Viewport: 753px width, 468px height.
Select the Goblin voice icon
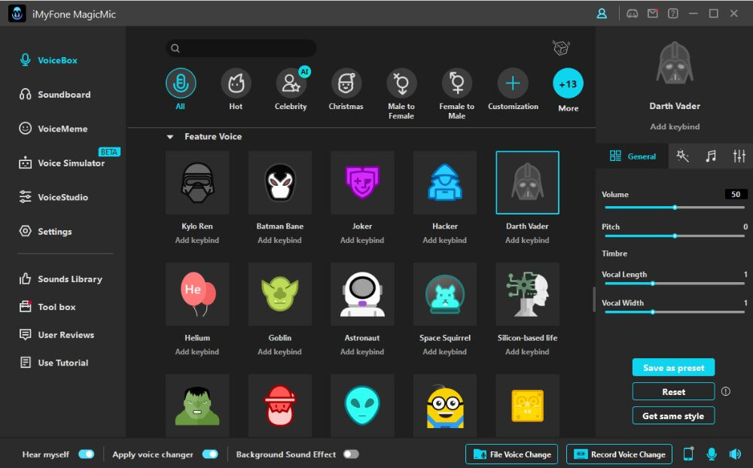click(x=280, y=294)
